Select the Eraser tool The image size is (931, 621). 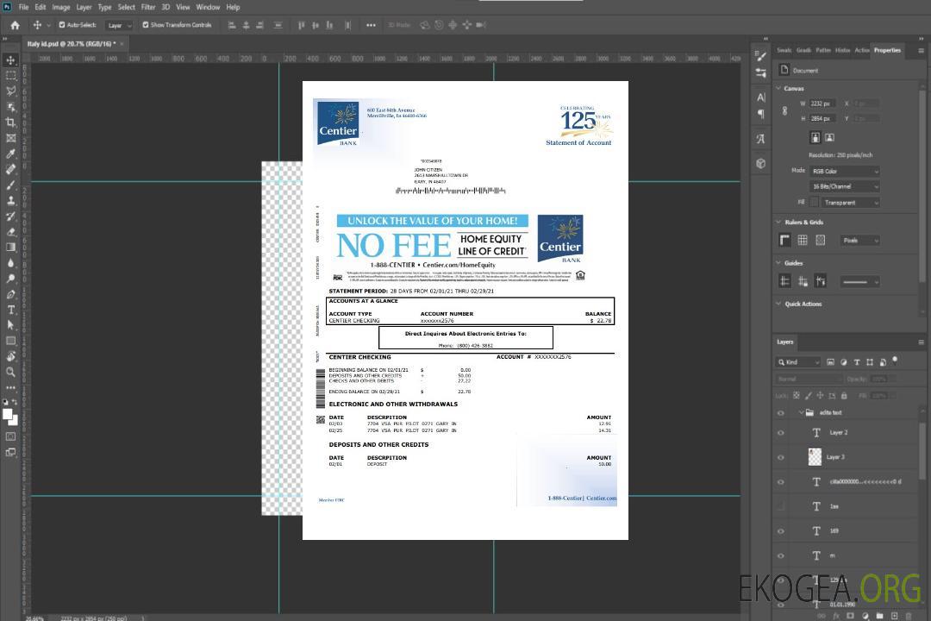pyautogui.click(x=10, y=232)
